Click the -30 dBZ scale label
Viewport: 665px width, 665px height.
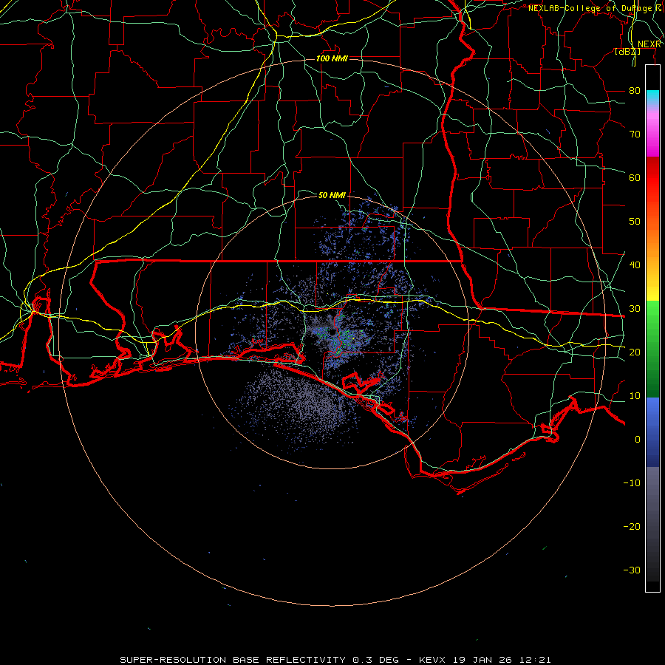pyautogui.click(x=632, y=570)
